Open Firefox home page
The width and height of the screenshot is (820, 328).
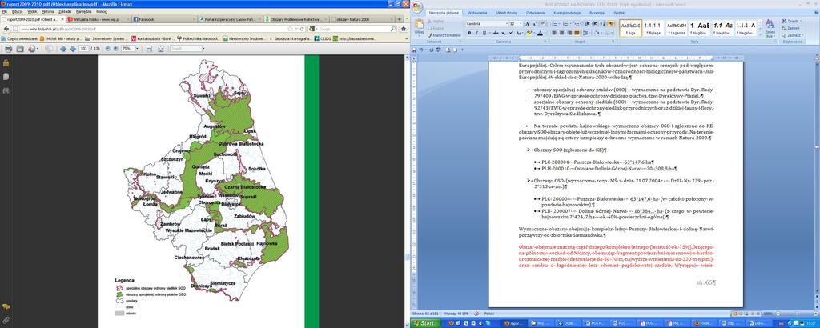point(404,29)
